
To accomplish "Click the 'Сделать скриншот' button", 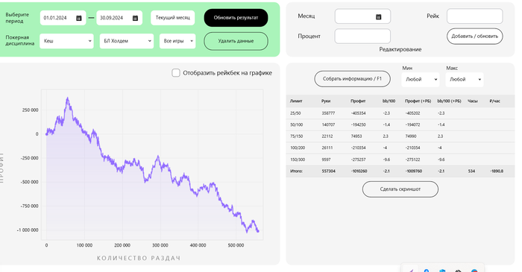I will pos(400,189).
